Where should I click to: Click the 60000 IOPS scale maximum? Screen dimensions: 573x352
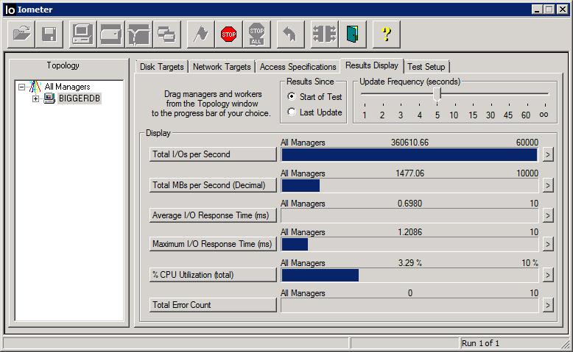click(x=527, y=143)
